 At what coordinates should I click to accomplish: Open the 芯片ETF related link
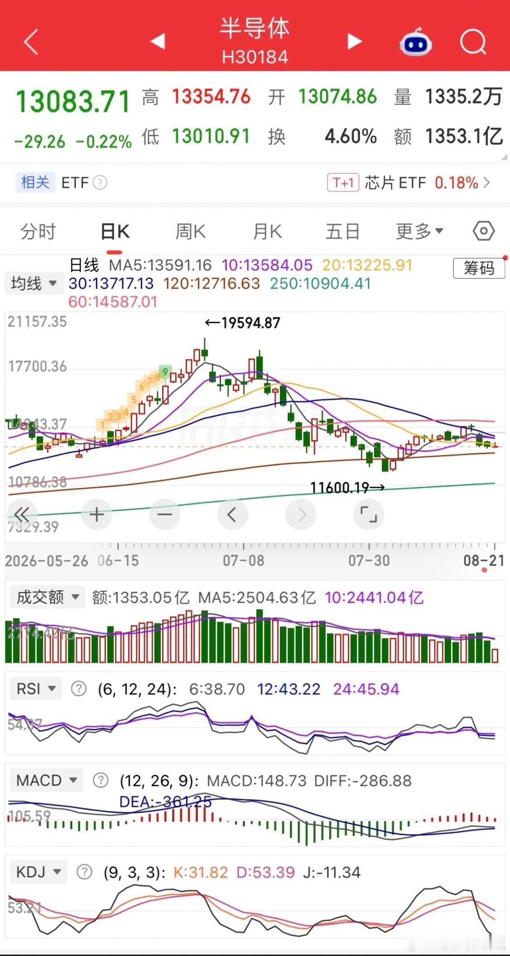pos(409,183)
